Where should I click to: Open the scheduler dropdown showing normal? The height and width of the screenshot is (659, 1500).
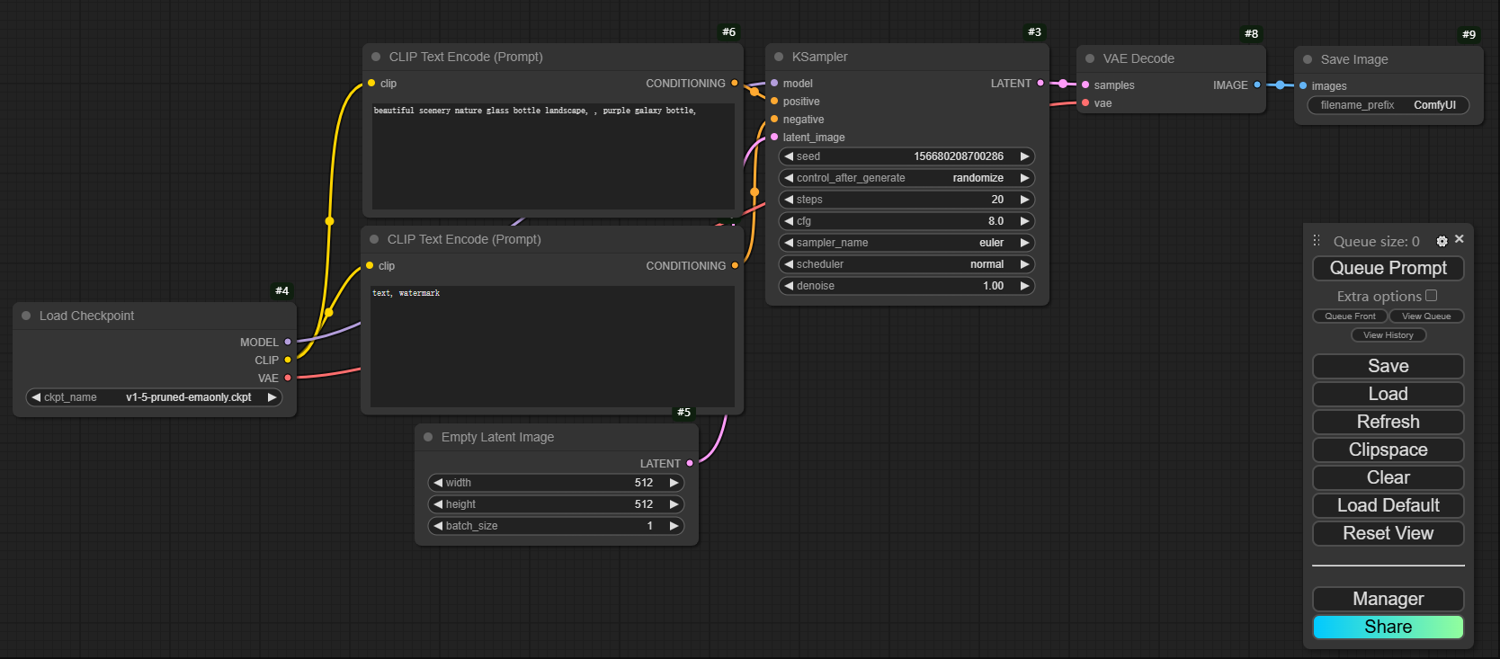click(906, 264)
